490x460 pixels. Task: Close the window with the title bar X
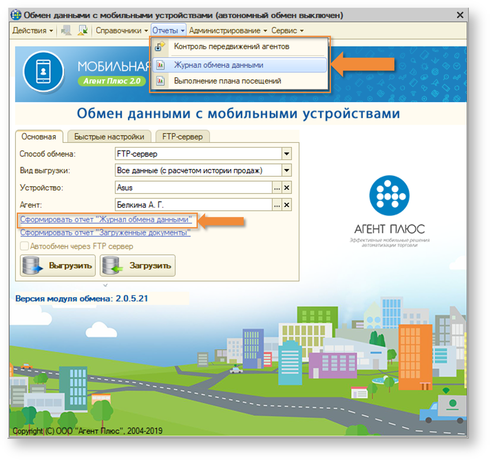(x=460, y=15)
